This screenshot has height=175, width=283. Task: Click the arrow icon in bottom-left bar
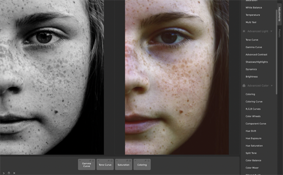[x=3, y=173]
